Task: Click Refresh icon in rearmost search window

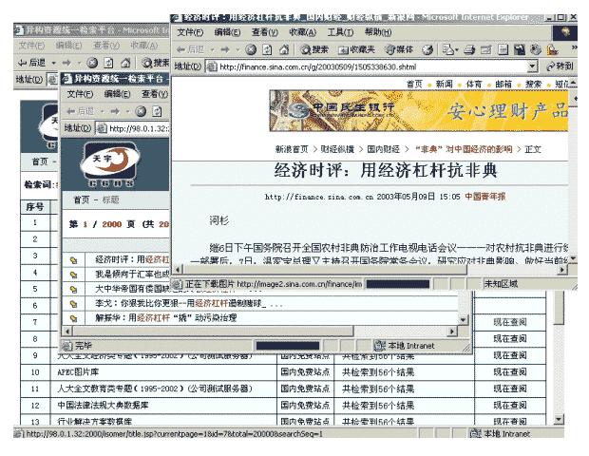Action: click(x=108, y=63)
